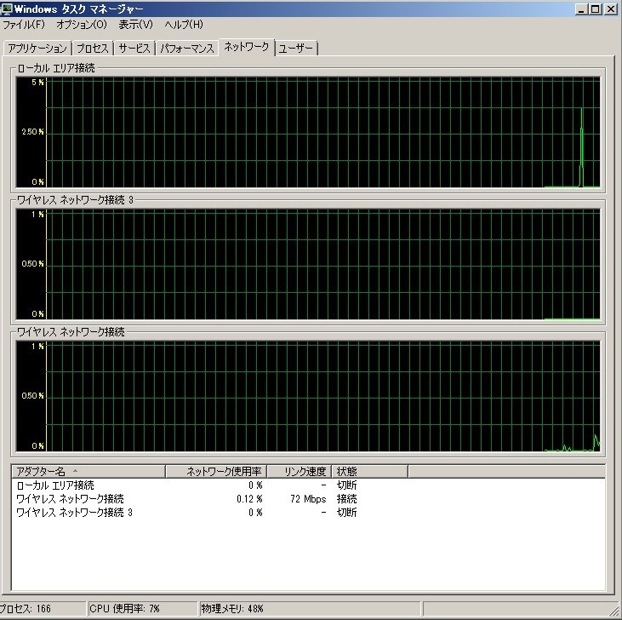Switch to the ユーザー tab
622x620 pixels.
tap(295, 49)
